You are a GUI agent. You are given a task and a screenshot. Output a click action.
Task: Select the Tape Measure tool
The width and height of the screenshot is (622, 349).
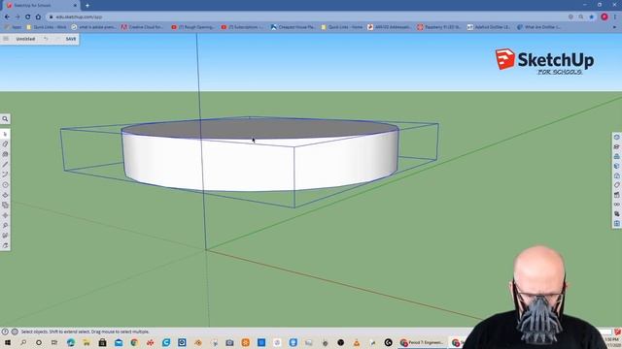(x=5, y=226)
